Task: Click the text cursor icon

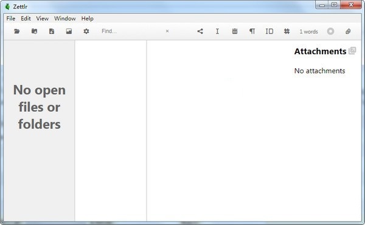Action: point(217,31)
